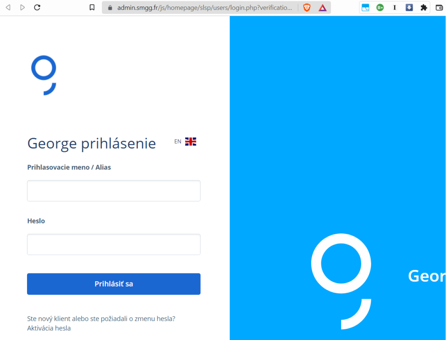Click the address bar URL
Viewport: 446px width, 340px height.
click(x=205, y=8)
